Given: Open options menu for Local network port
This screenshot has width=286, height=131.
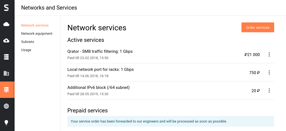Looking at the screenshot, I should 269,72.
